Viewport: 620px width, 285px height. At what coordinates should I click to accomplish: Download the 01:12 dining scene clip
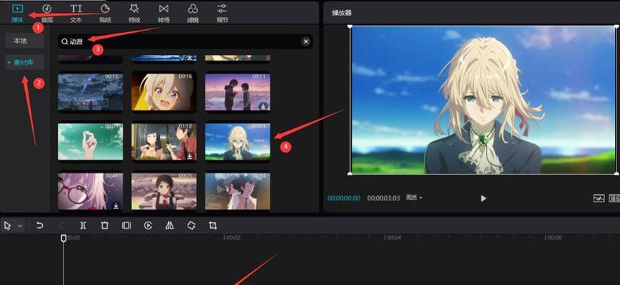click(x=190, y=156)
